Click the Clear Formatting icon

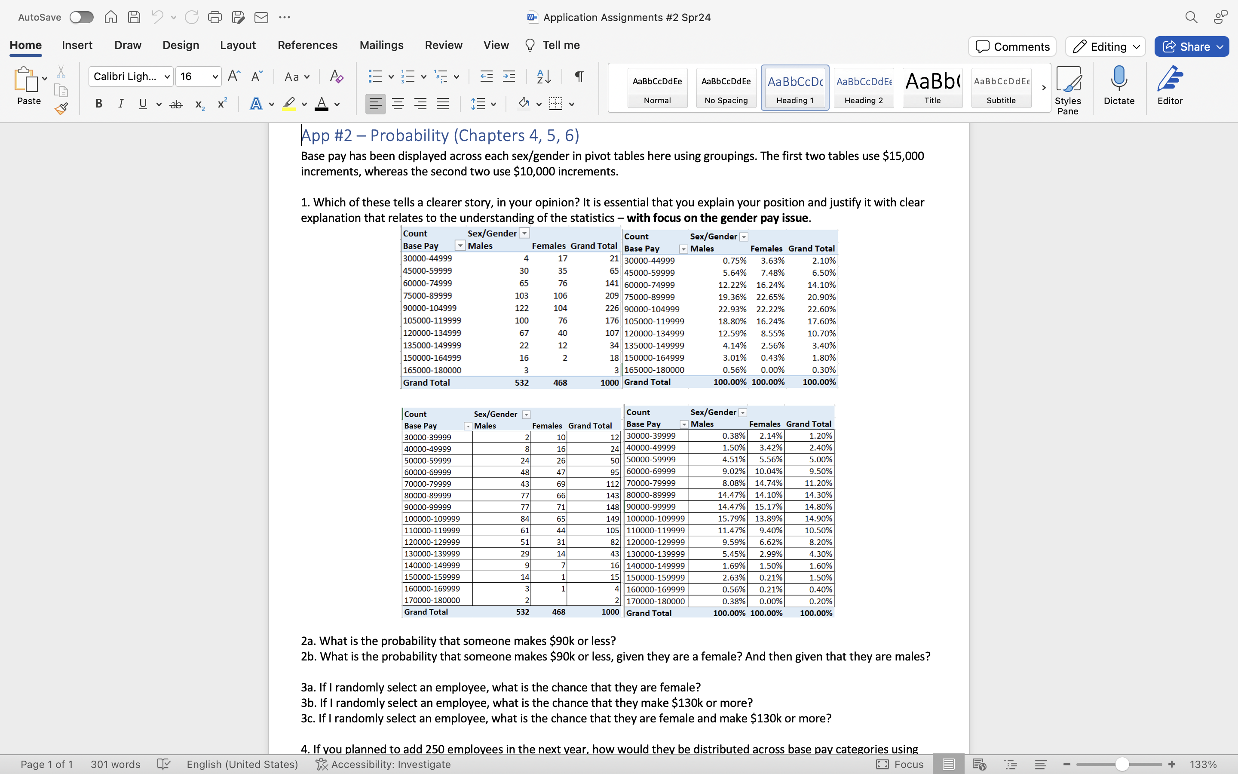[336, 77]
